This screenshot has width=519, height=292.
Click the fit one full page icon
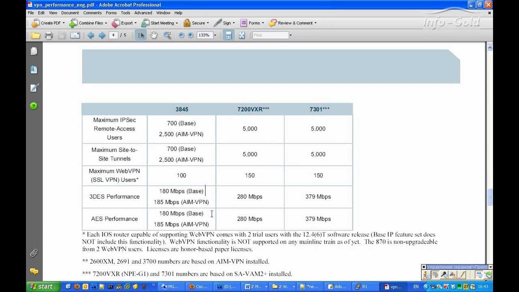tap(242, 35)
